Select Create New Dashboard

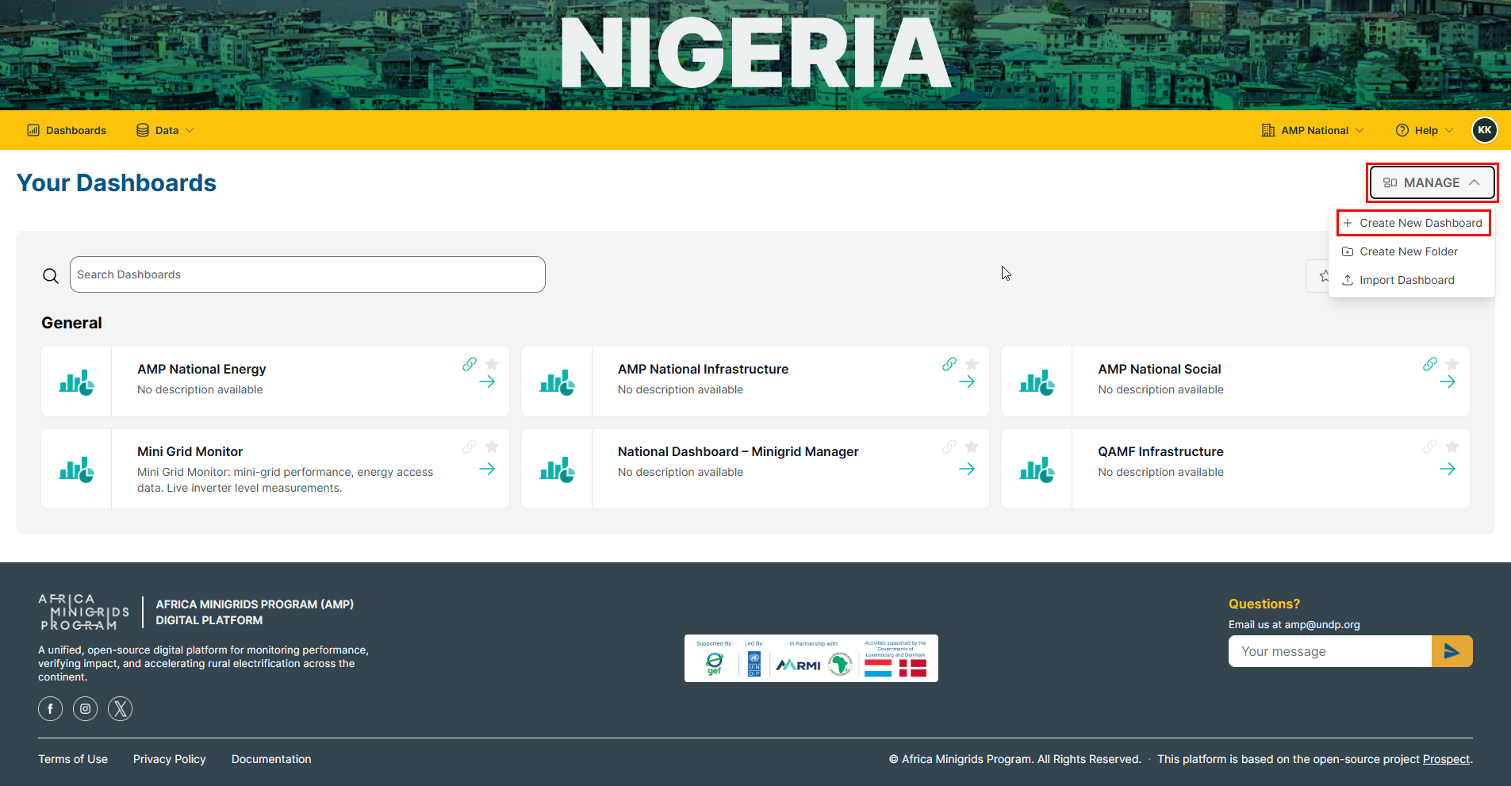tap(1413, 223)
